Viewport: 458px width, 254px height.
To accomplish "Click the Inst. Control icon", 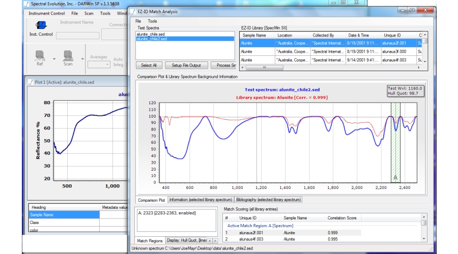I will click(x=41, y=25).
